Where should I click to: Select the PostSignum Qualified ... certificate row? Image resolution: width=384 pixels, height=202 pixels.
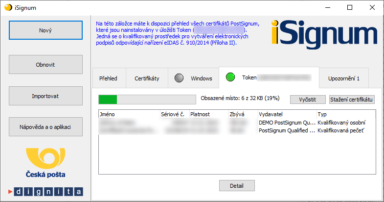pos(237,130)
